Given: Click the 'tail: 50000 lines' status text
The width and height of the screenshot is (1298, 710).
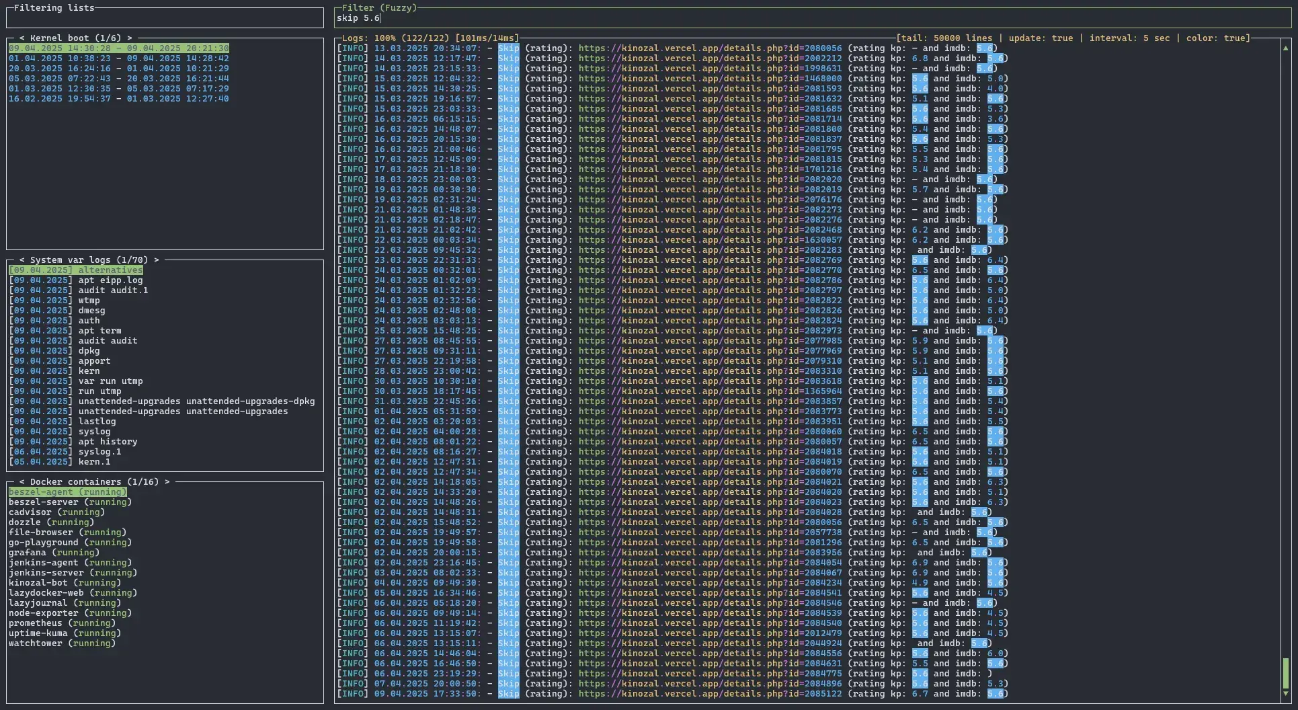Looking at the screenshot, I should coord(946,38).
